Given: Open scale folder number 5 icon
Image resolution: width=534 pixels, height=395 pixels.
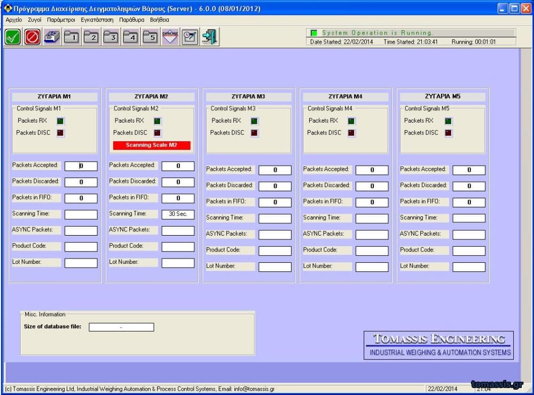Looking at the screenshot, I should 150,37.
